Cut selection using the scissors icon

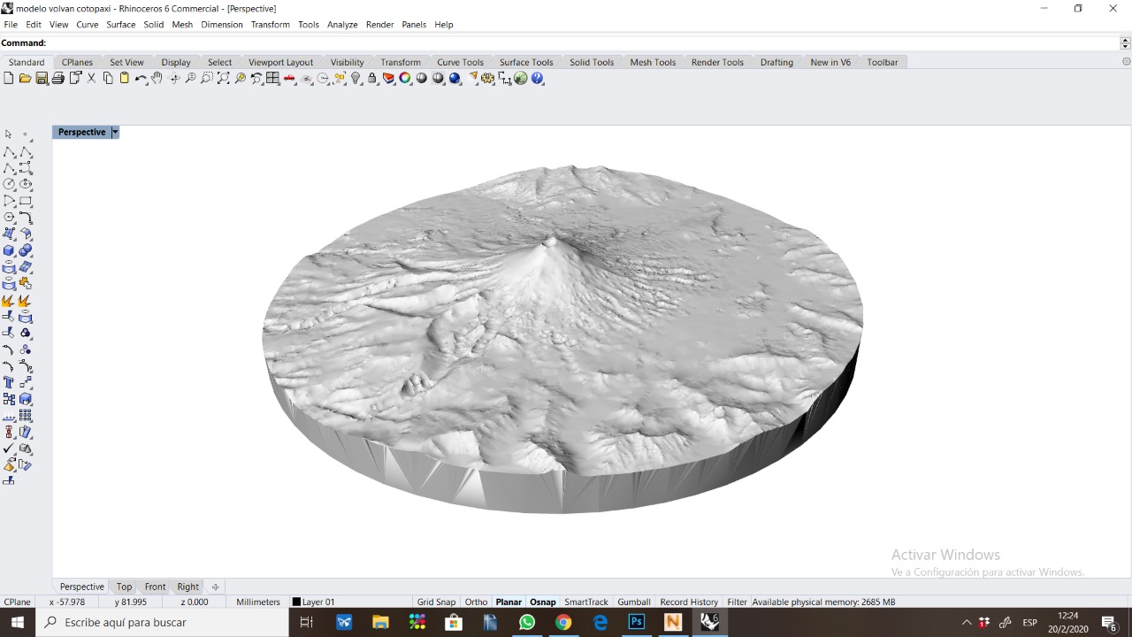[x=91, y=78]
